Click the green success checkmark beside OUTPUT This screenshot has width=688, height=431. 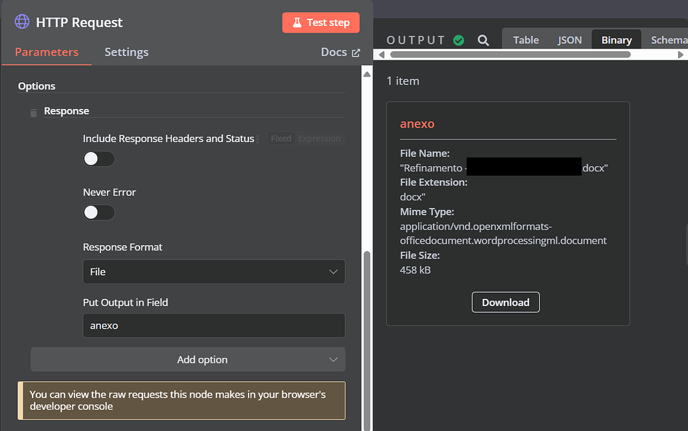[459, 39]
